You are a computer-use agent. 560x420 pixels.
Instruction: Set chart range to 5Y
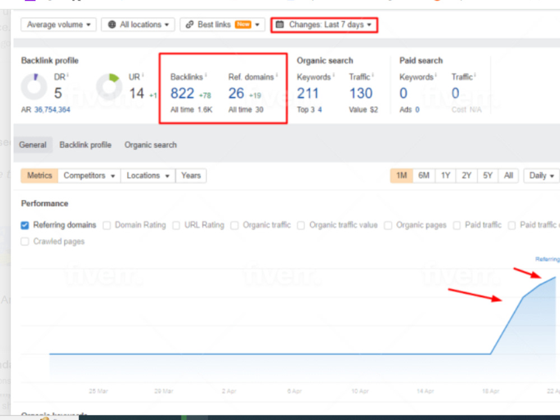[488, 176]
